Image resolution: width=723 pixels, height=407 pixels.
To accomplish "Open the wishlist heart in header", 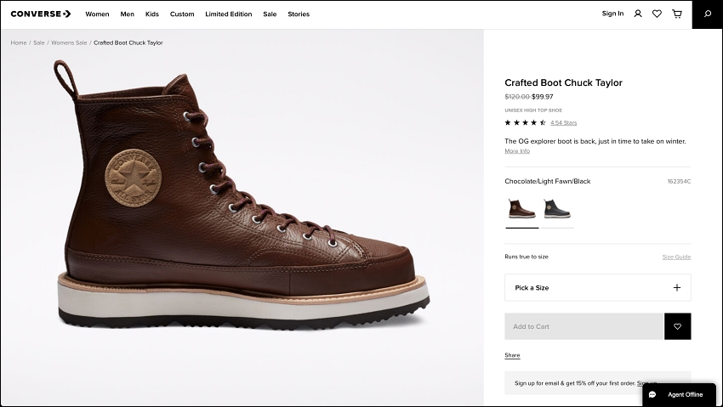I will [x=657, y=14].
